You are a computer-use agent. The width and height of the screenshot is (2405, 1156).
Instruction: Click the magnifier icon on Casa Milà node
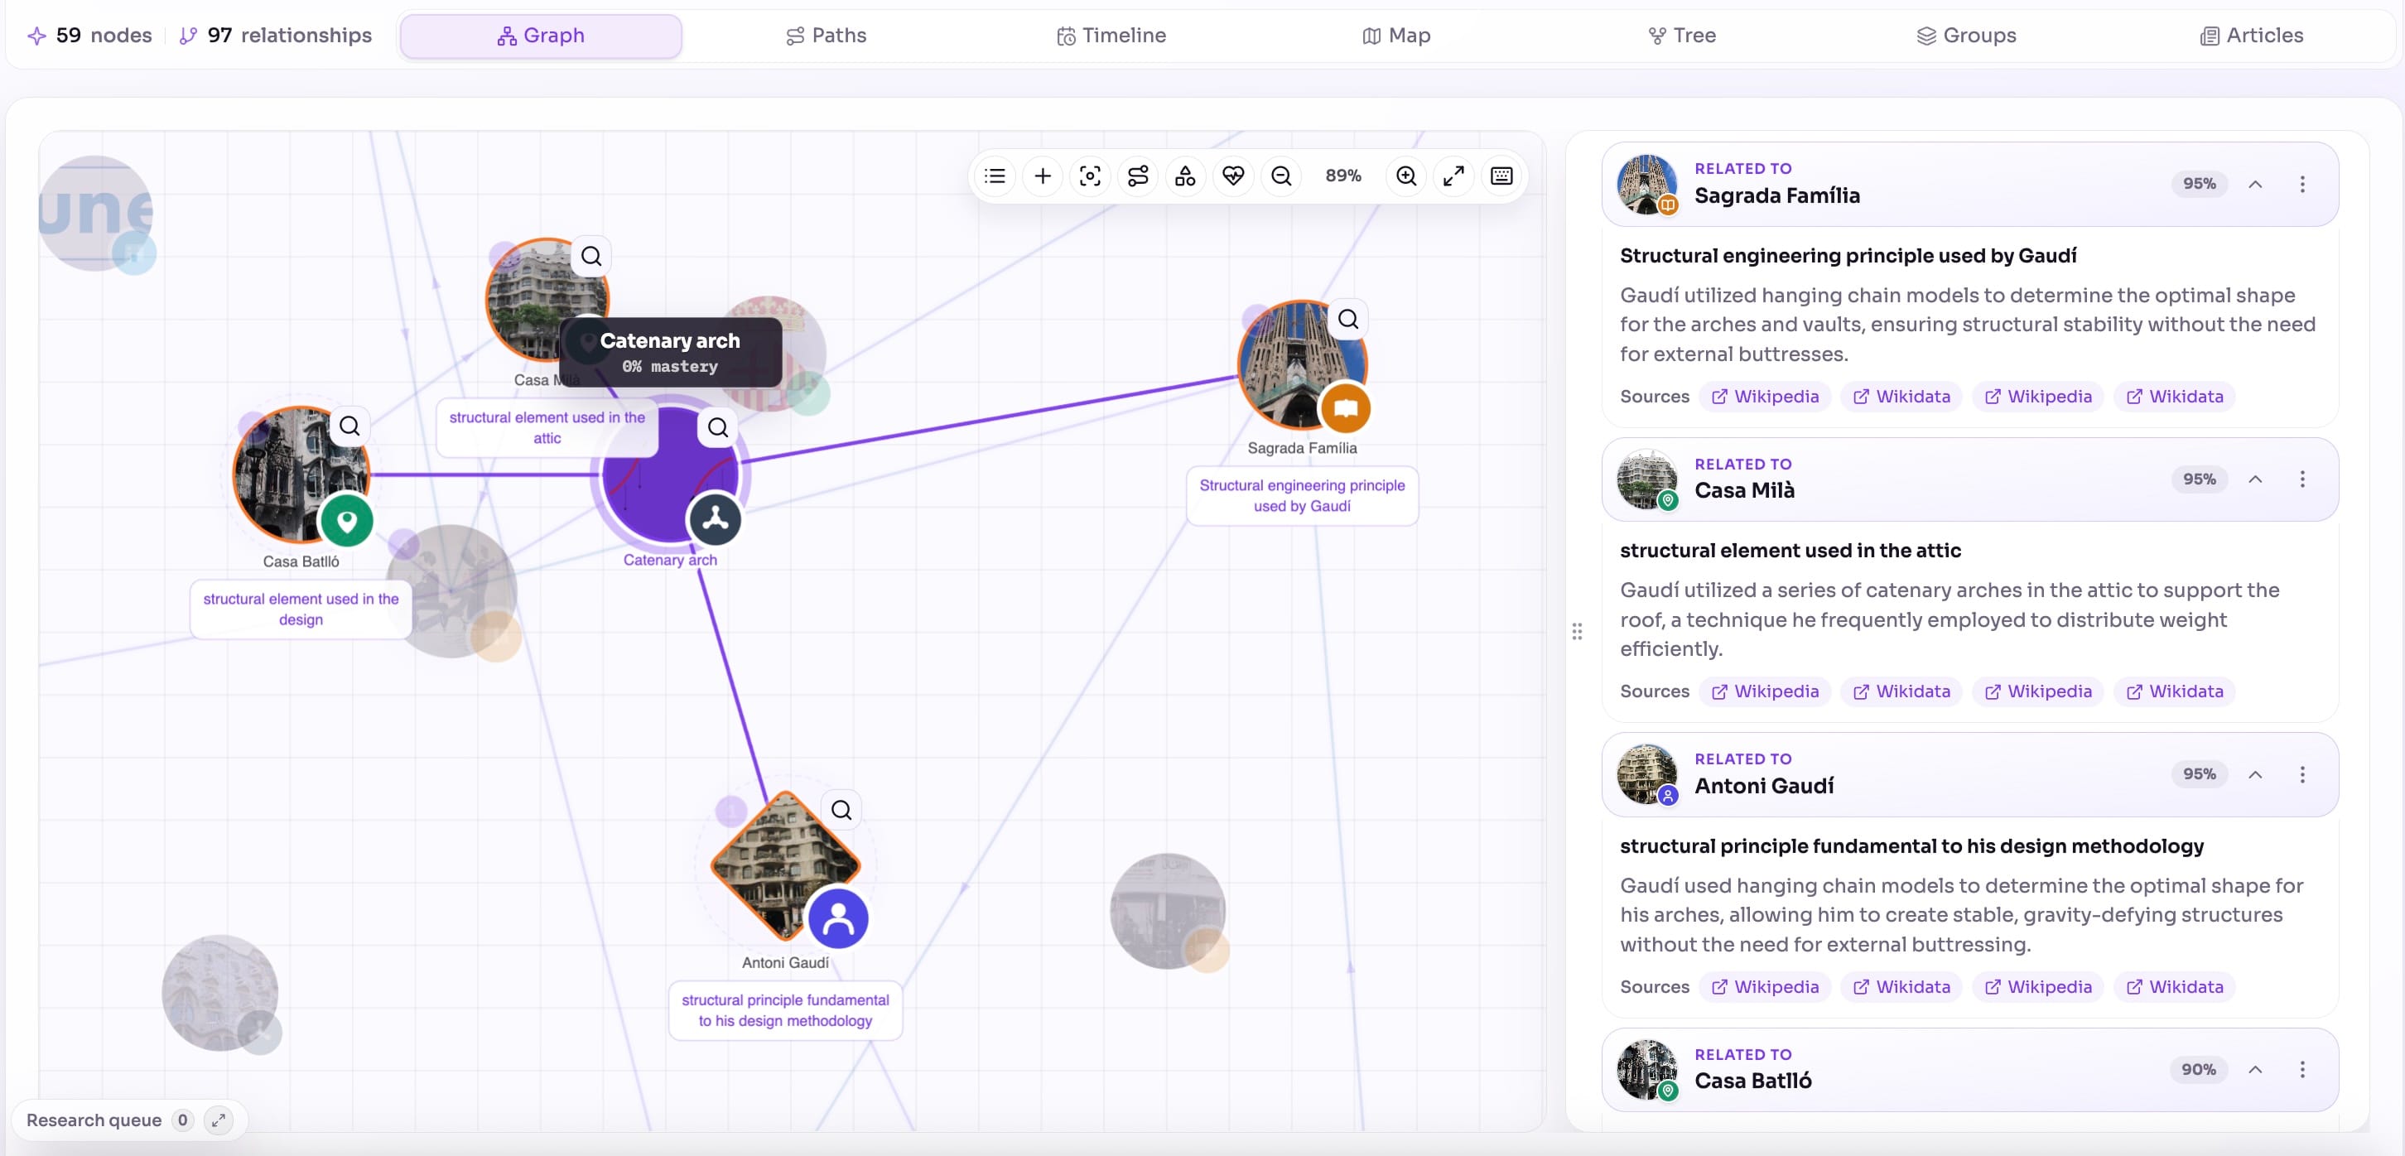[591, 256]
